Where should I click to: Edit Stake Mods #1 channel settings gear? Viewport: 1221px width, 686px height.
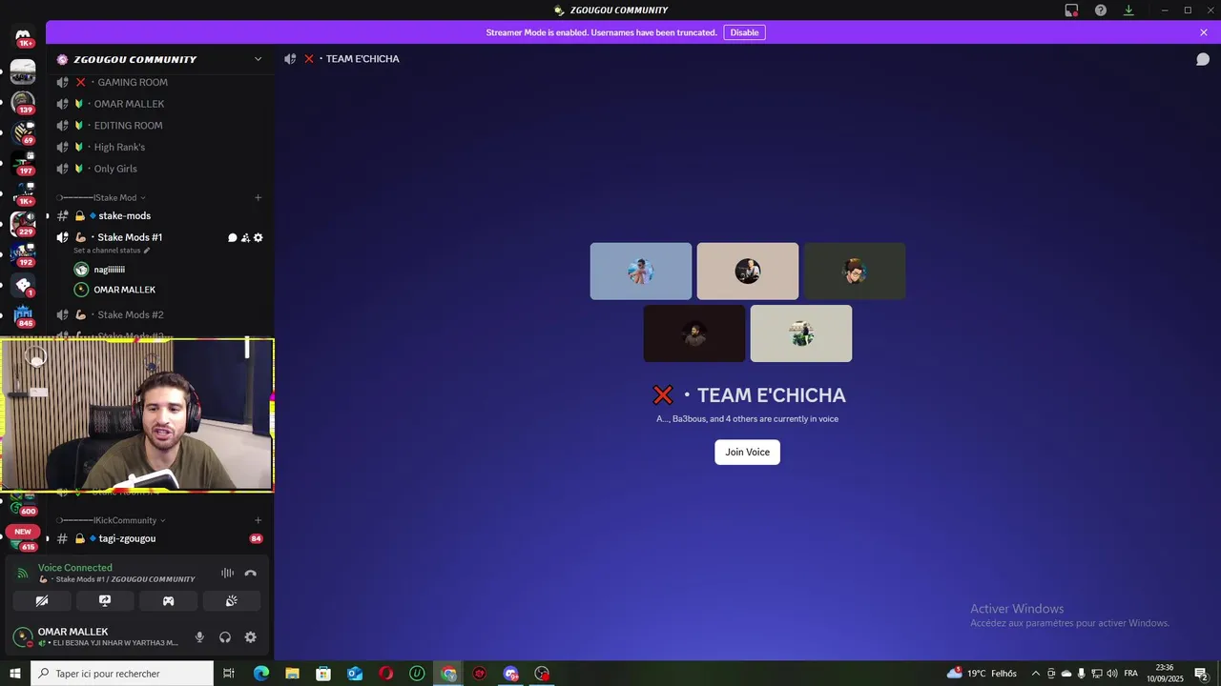(258, 237)
